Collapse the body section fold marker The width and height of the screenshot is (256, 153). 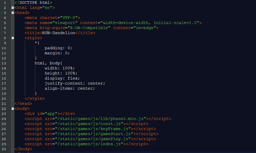pyautogui.click(x=13, y=109)
